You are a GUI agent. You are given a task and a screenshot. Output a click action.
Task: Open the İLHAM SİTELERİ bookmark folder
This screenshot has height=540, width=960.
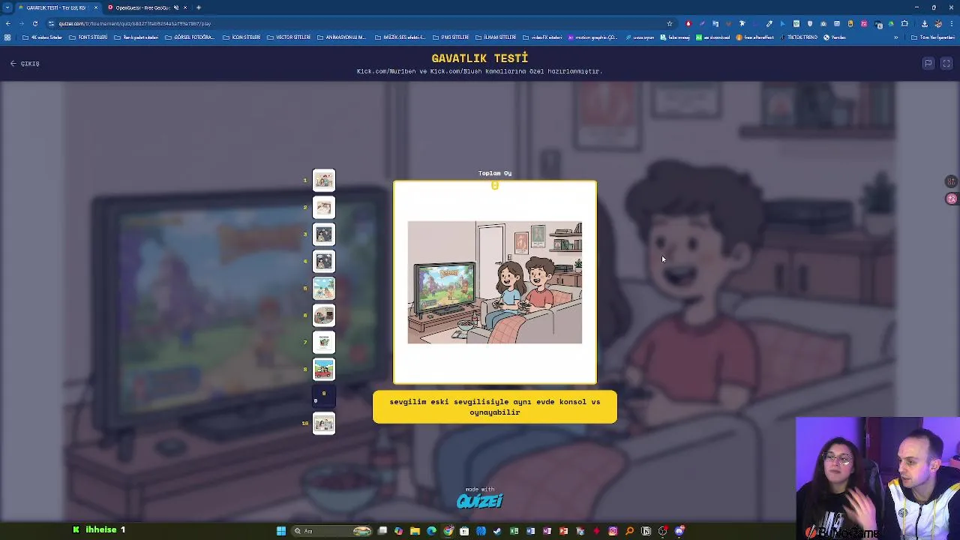point(496,37)
